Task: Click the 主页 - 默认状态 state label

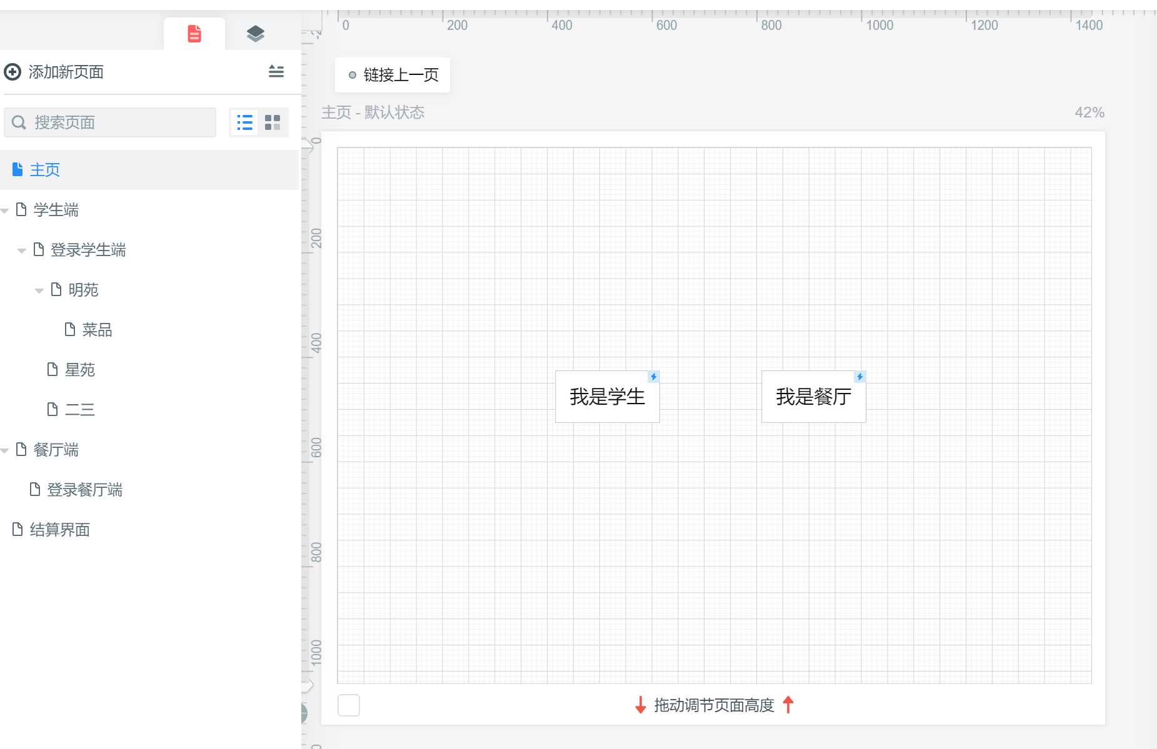Action: coord(373,112)
